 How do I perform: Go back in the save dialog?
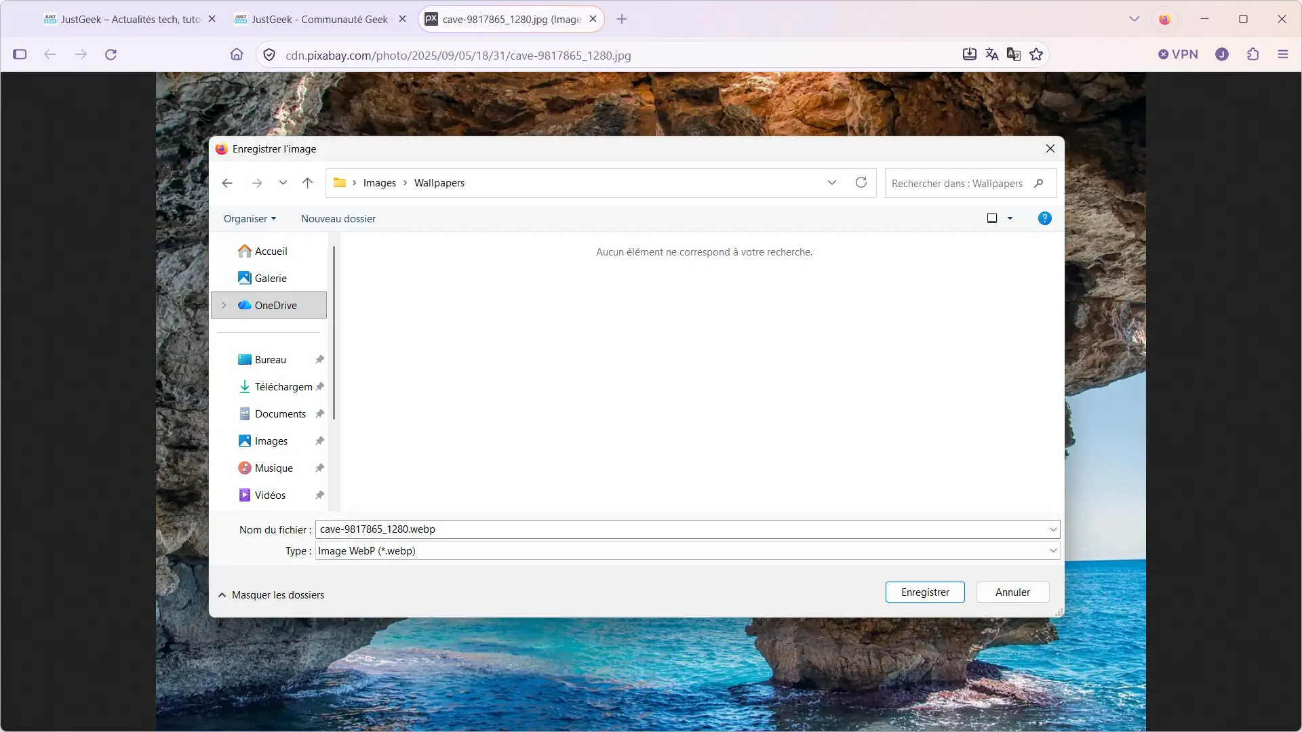point(227,183)
